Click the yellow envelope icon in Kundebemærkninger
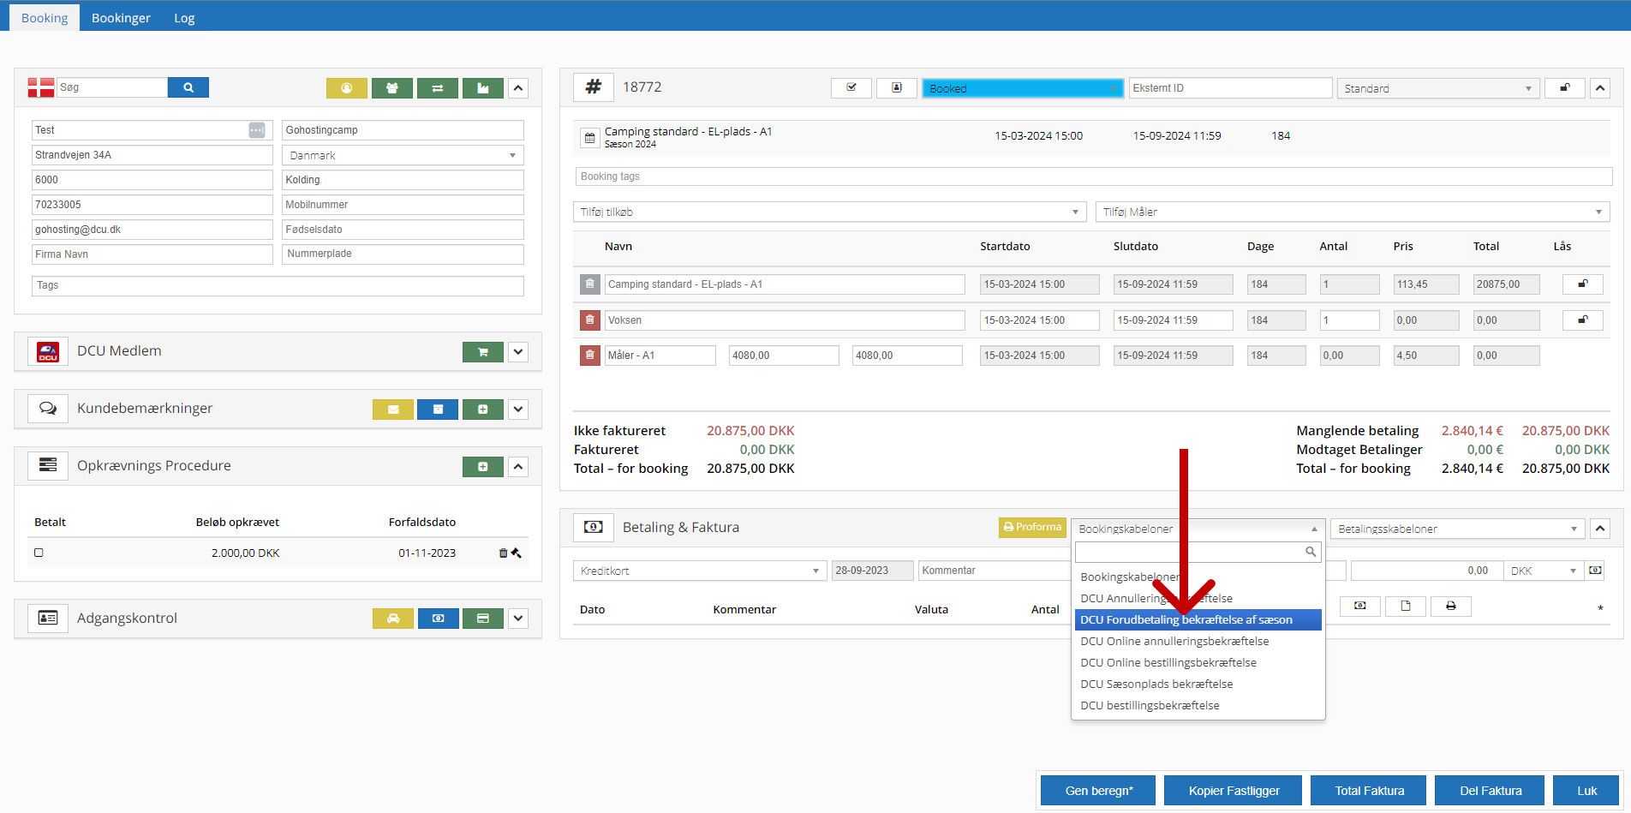1631x813 pixels. [x=393, y=409]
